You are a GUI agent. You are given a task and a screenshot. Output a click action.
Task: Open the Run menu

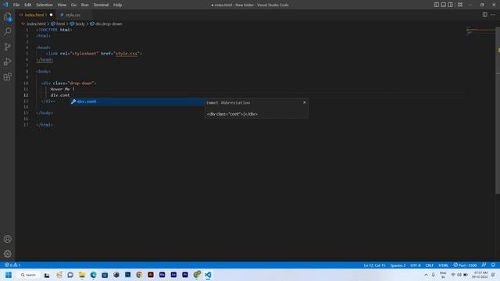pyautogui.click(x=85, y=5)
